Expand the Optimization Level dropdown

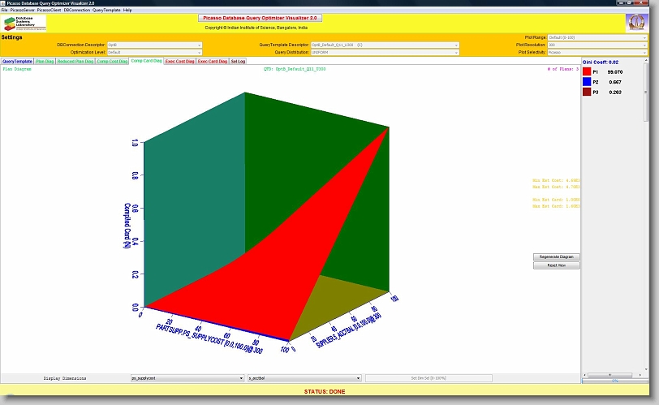coord(154,52)
